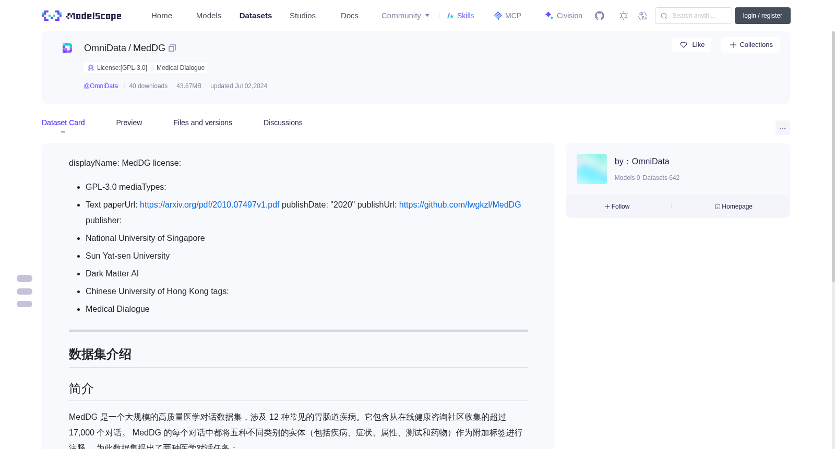Click the login / register button
Screen dimensions: 835x449
(x=762, y=16)
